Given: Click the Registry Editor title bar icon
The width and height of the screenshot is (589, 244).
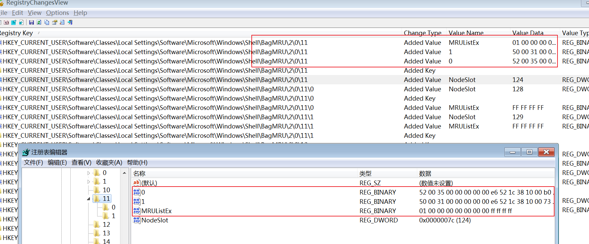Looking at the screenshot, I should pyautogui.click(x=26, y=152).
